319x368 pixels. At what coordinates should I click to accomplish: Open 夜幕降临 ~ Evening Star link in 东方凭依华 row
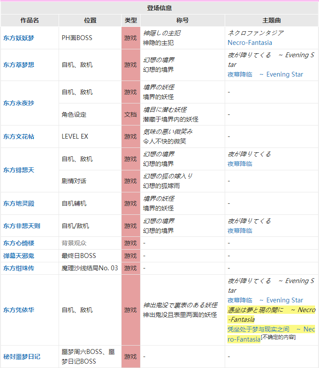[265, 300]
